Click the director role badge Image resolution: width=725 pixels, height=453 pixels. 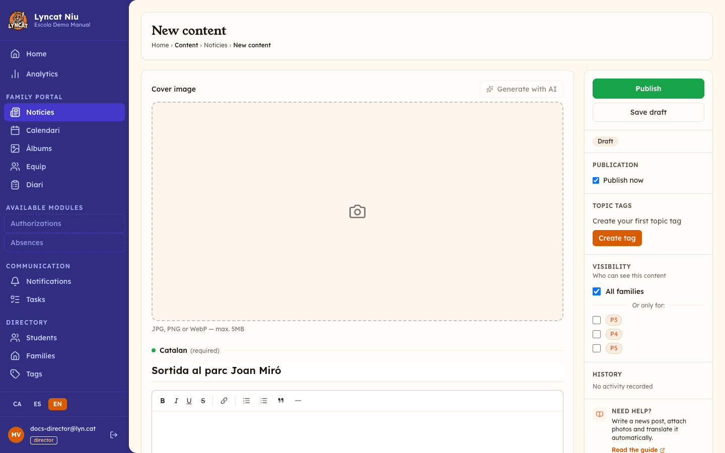tap(44, 440)
